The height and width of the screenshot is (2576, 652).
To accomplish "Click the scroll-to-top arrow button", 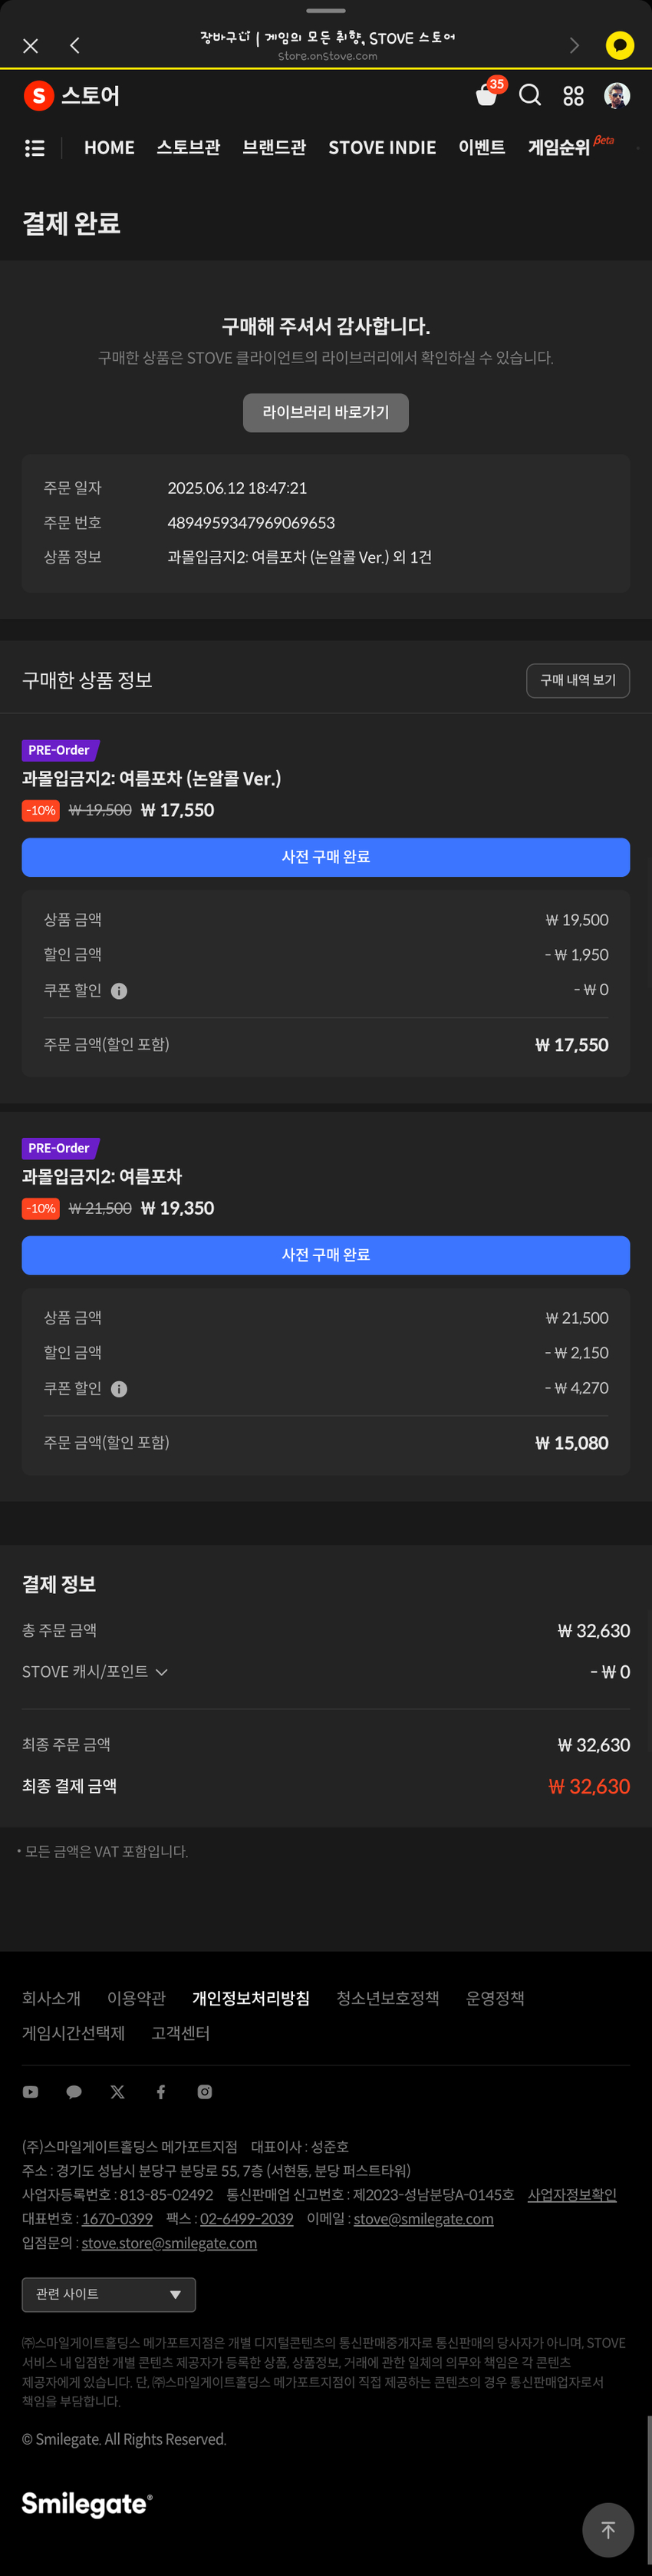I will click(x=607, y=2529).
